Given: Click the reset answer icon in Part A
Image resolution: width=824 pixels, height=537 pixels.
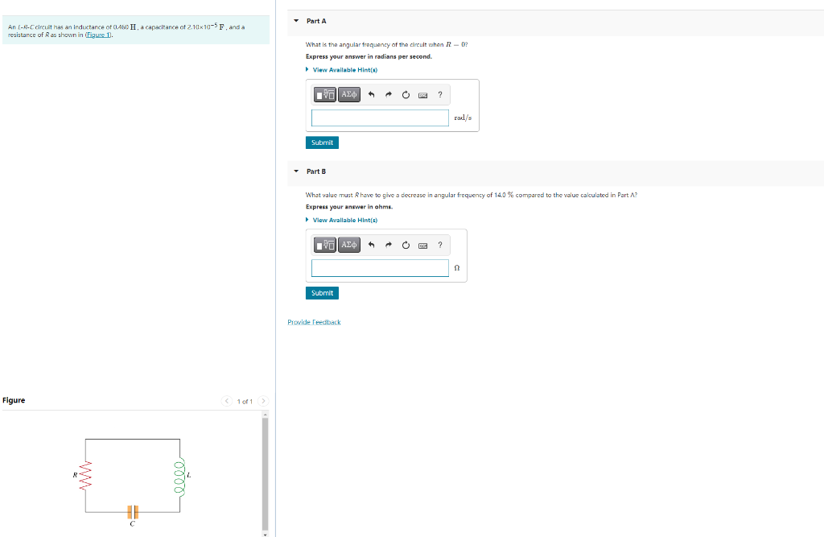Looking at the screenshot, I should click(x=405, y=94).
